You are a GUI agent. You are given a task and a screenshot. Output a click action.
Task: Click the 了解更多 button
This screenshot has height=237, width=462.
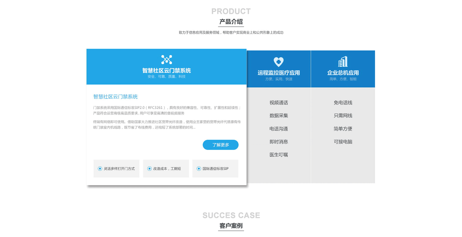point(221,145)
